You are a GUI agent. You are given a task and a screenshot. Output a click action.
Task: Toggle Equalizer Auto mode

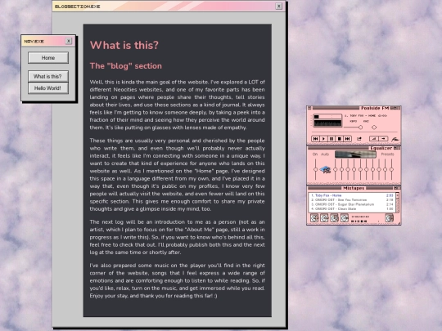325,154
